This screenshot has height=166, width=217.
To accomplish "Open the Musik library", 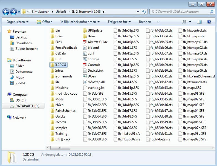I will tap(17, 77).
